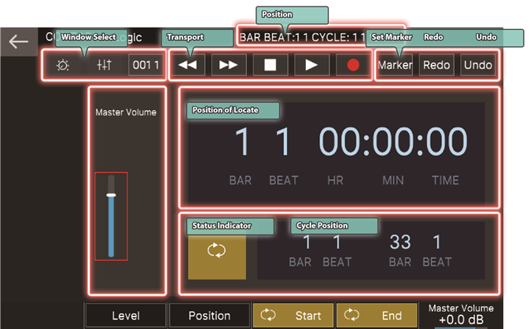Click the 00:00:00 time display
Image resolution: width=530 pixels, height=329 pixels.
coord(392,143)
